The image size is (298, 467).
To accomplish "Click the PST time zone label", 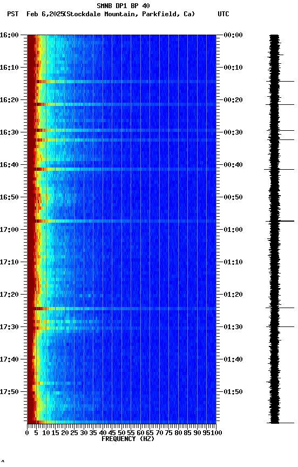I will click(13, 14).
